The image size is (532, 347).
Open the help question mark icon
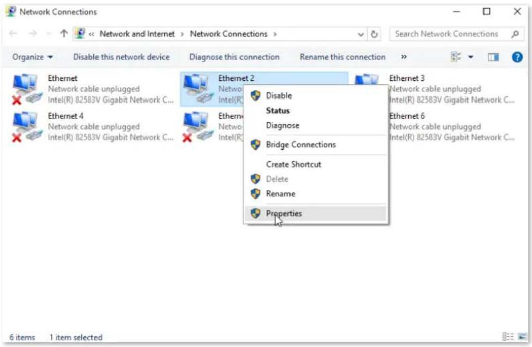pos(517,57)
